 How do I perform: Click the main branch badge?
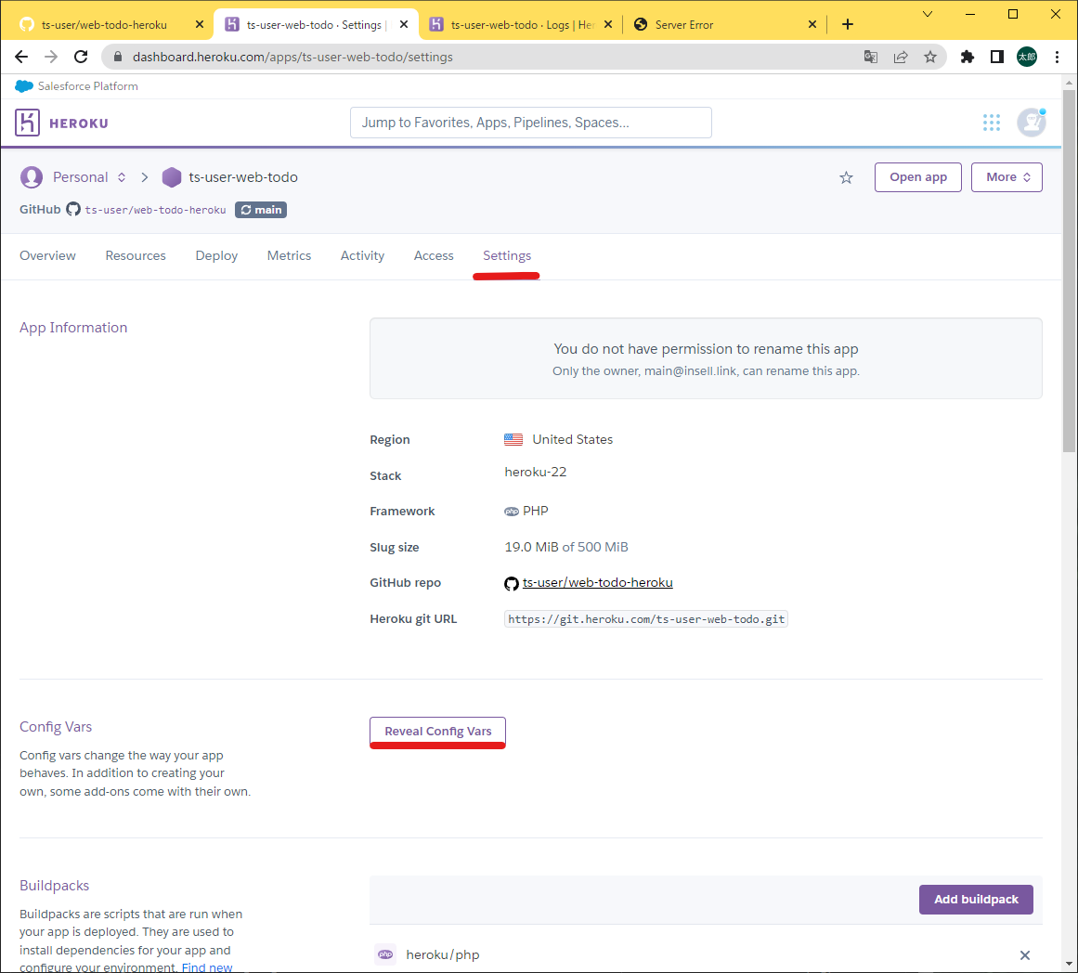261,210
